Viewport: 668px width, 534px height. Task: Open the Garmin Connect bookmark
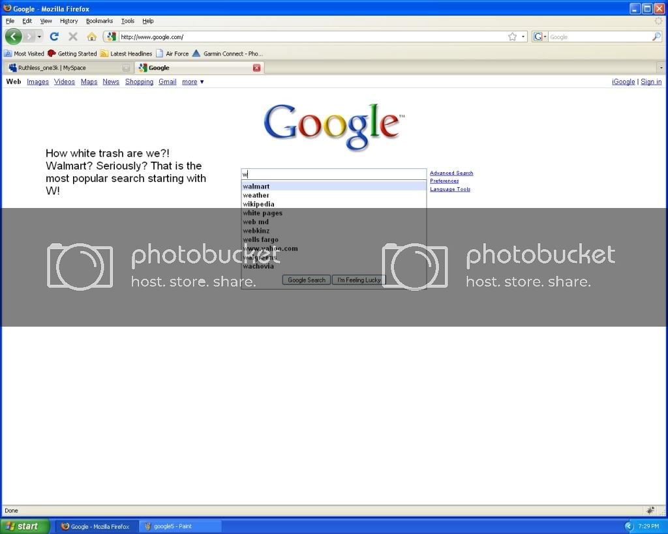pos(228,53)
